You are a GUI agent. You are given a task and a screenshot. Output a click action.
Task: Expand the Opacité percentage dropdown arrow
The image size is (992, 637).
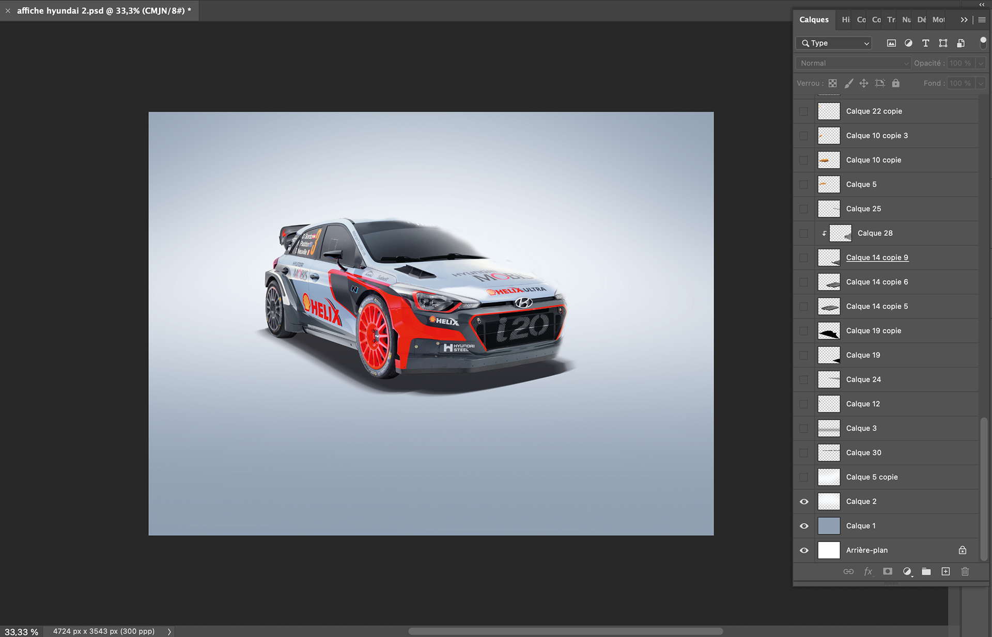click(981, 63)
